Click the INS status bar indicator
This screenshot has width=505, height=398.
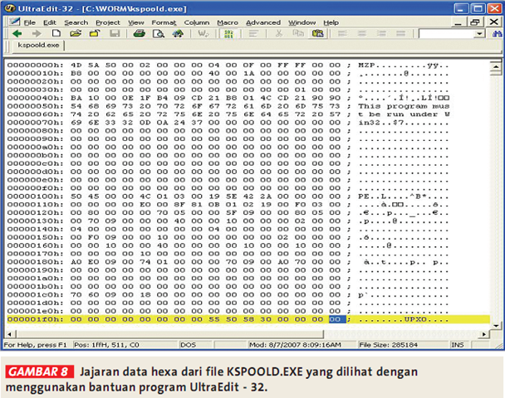[458, 345]
